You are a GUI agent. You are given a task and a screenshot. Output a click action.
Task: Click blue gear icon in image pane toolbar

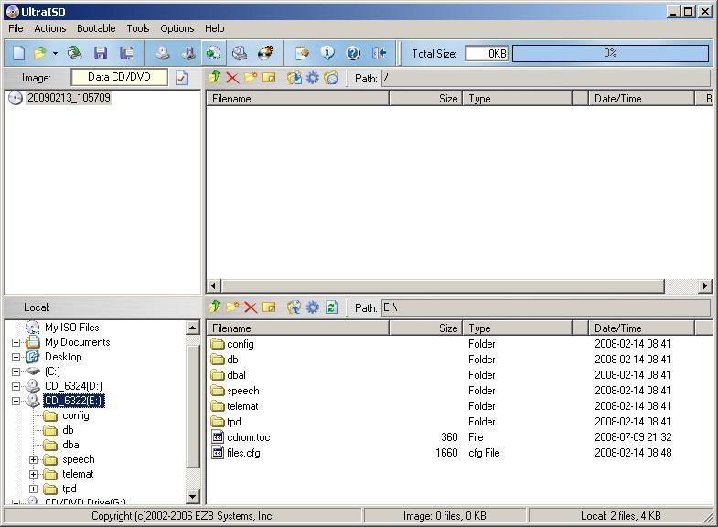tap(312, 78)
